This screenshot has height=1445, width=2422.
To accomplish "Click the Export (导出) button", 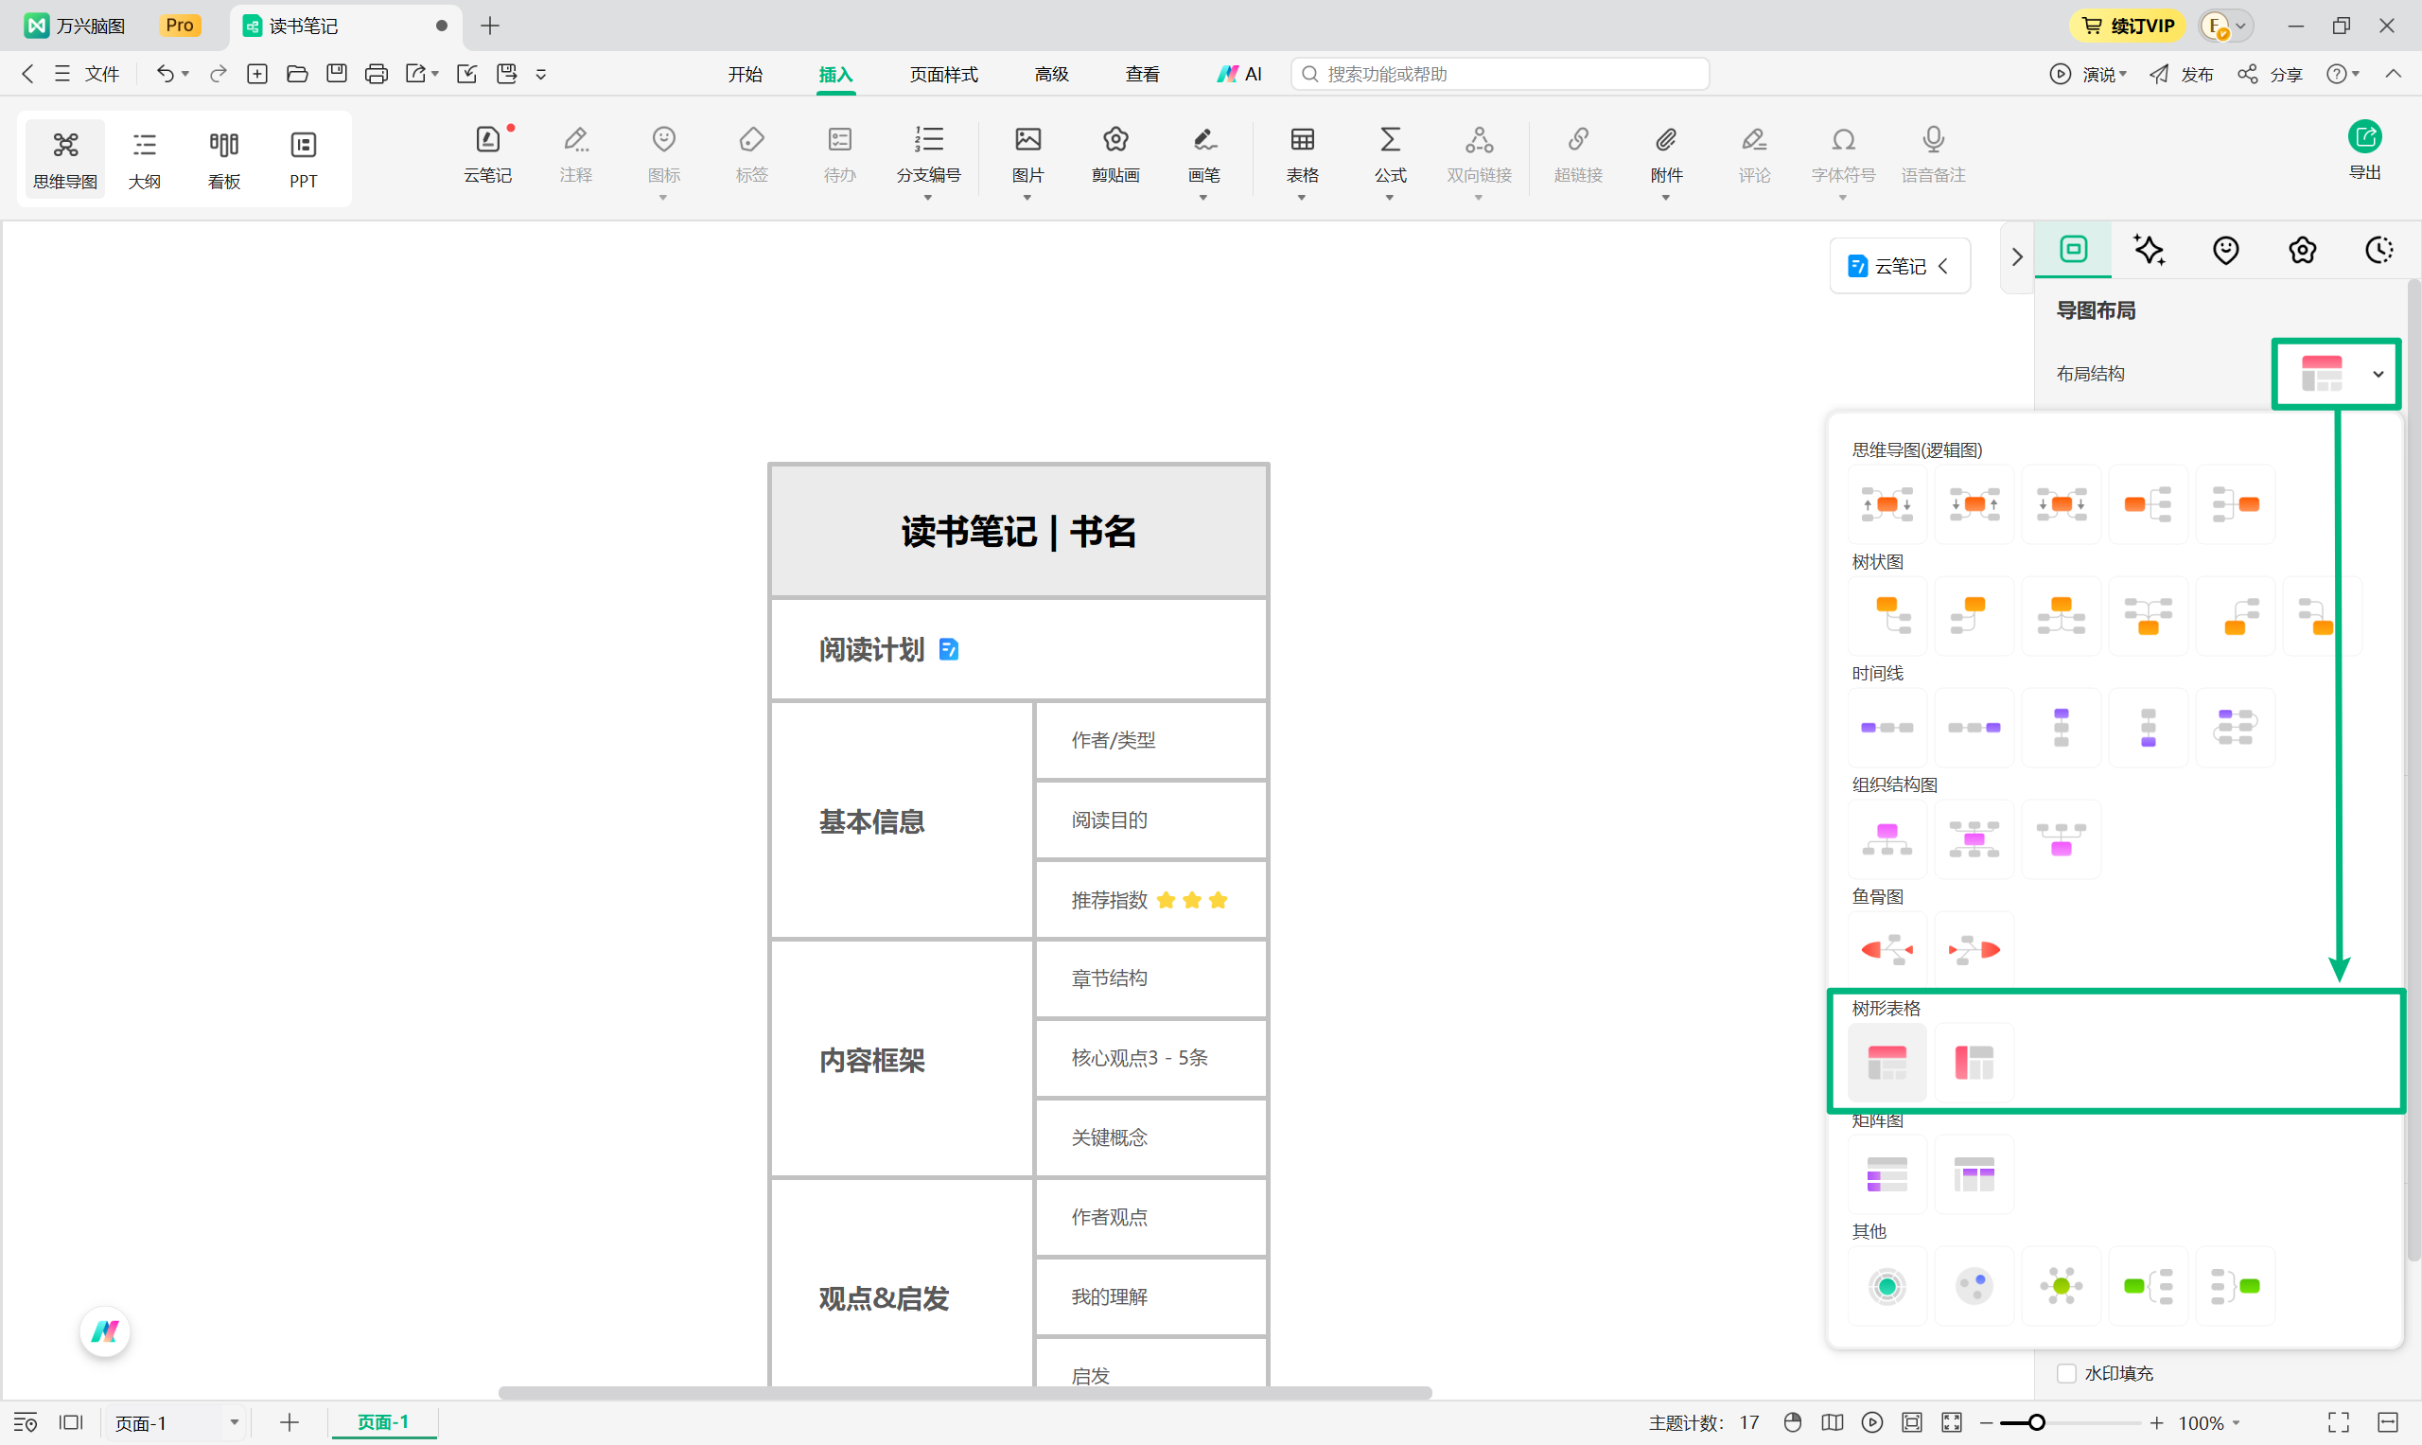I will tap(2364, 150).
